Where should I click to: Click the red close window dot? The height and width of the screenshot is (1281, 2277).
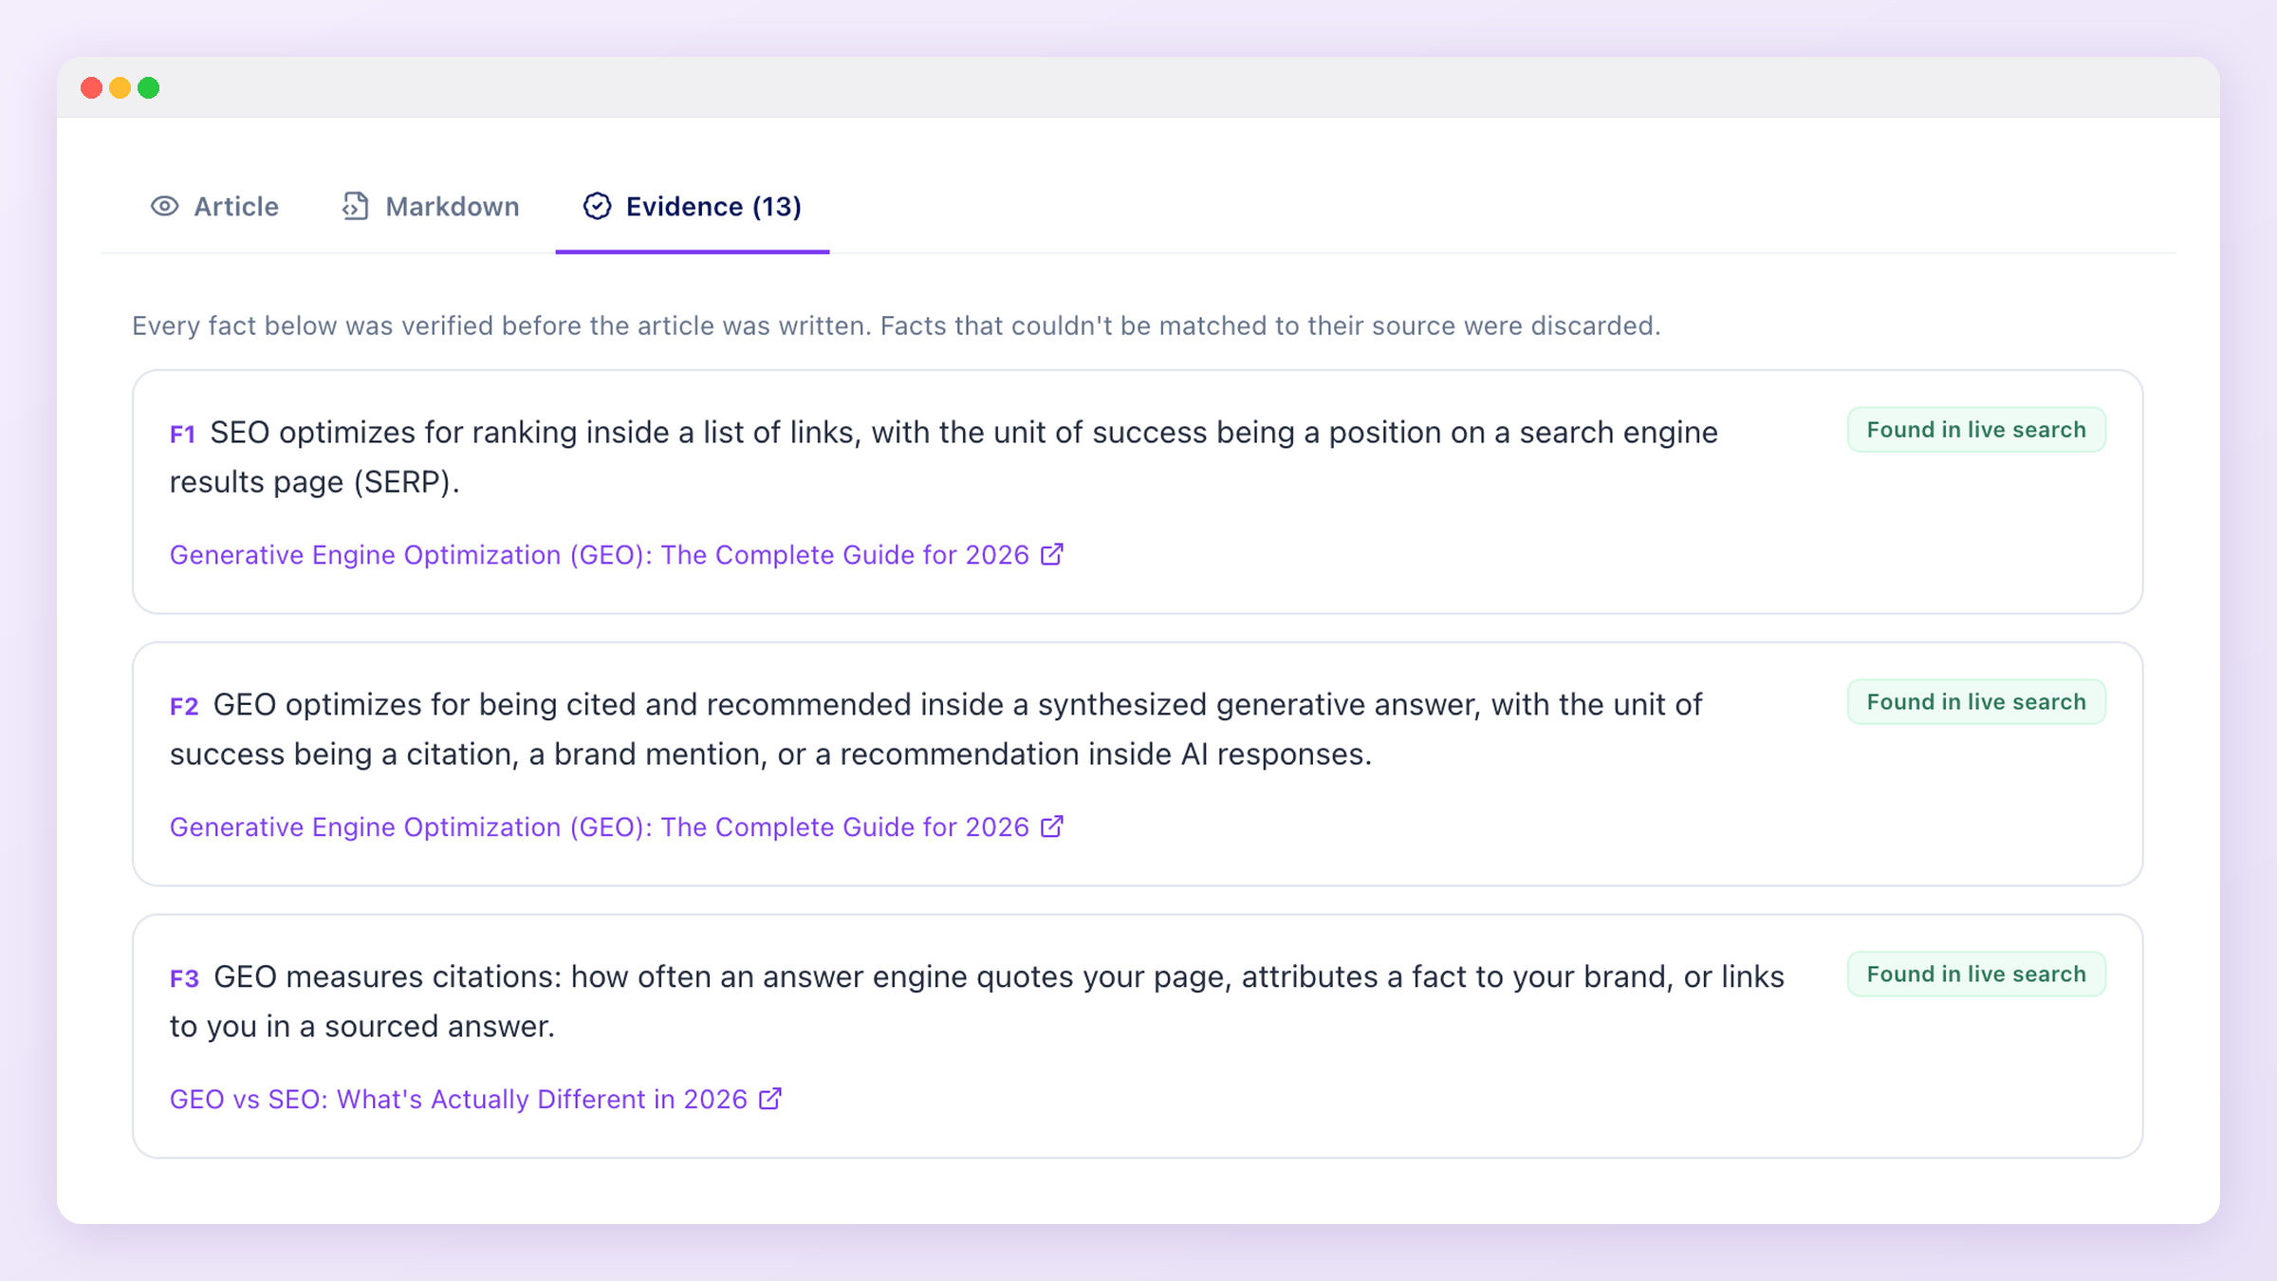[92, 88]
